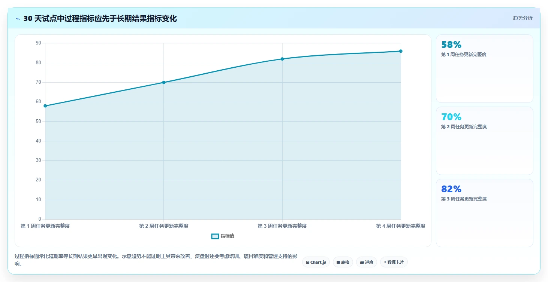Click the footnote text about 过程指标

click(x=156, y=260)
